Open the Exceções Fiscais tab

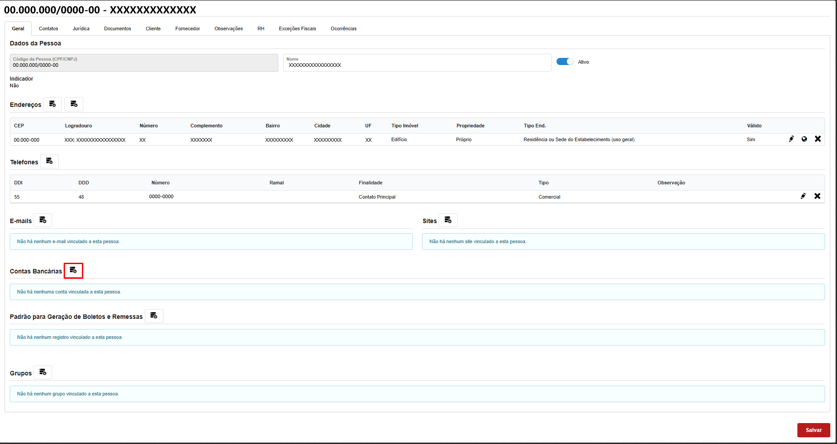pos(297,29)
